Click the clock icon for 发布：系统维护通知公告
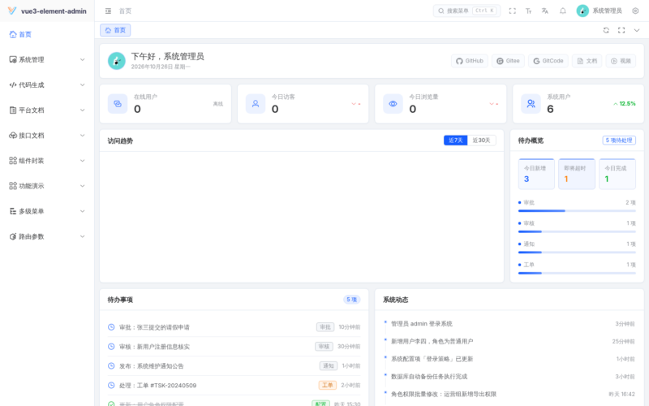Viewport: 649px width, 406px height. tap(111, 366)
